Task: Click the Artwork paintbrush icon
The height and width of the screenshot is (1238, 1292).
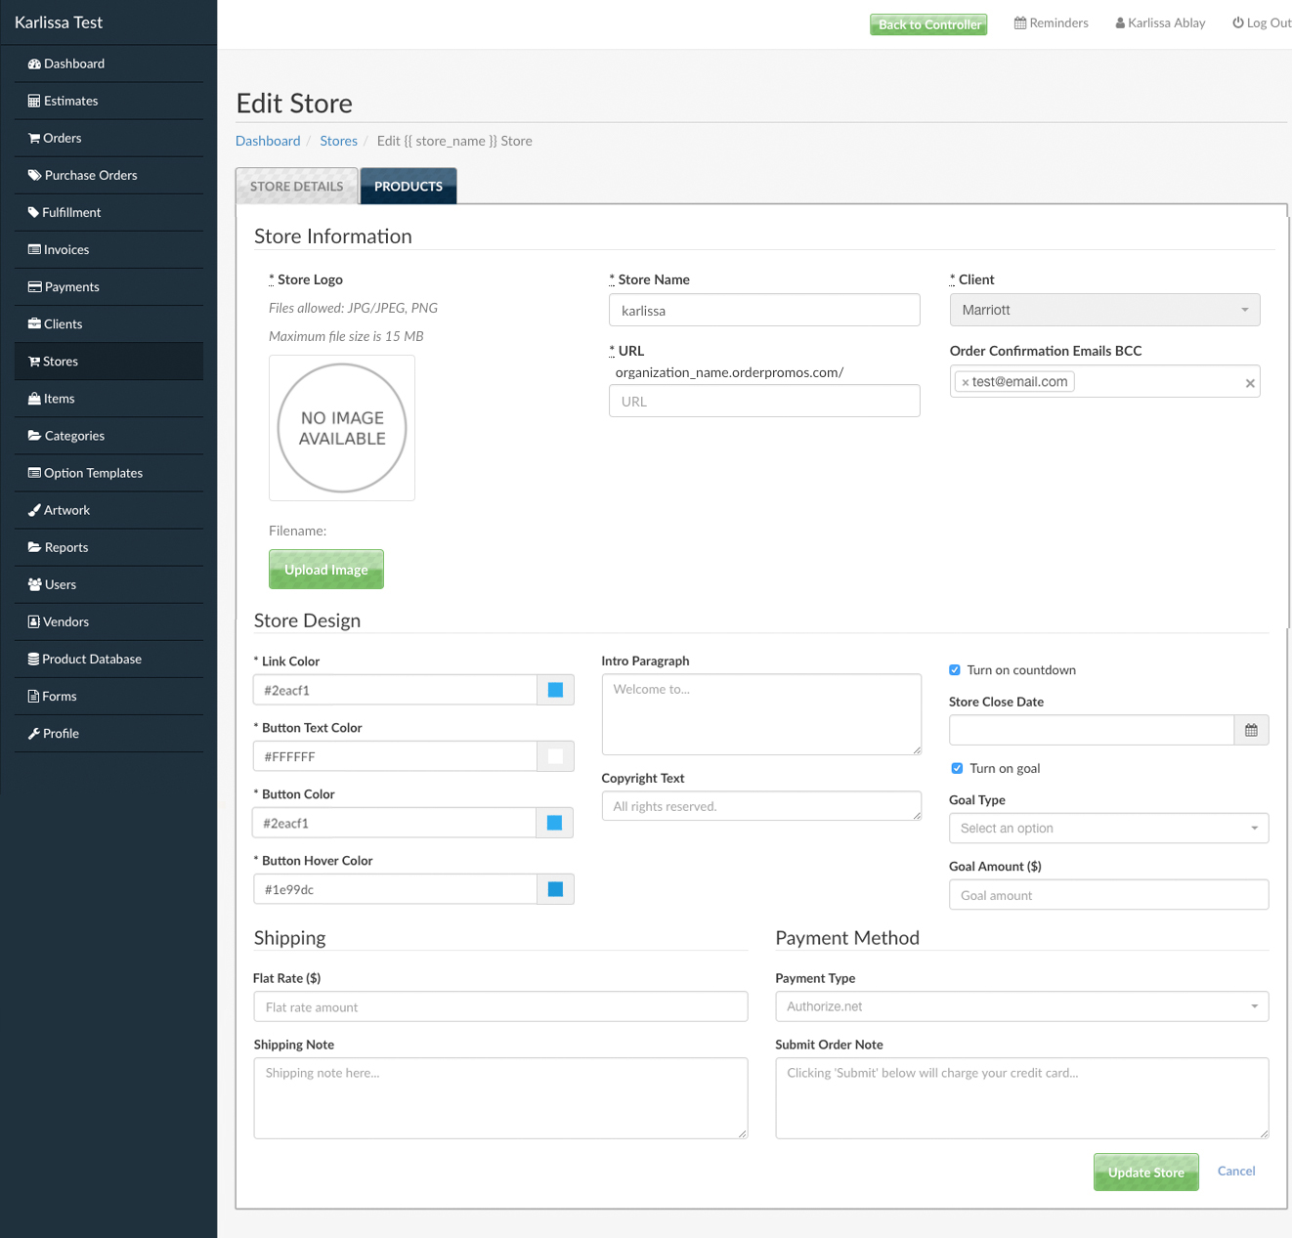Action: tap(34, 511)
